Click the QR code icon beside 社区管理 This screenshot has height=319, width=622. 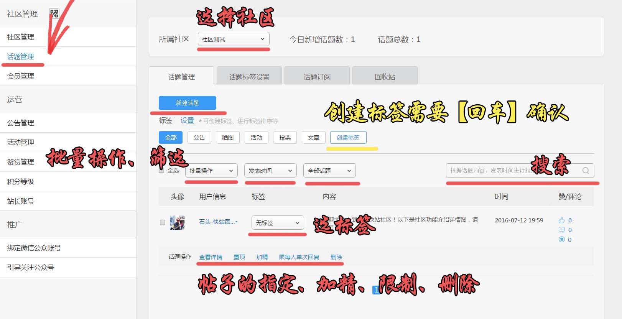pos(54,14)
